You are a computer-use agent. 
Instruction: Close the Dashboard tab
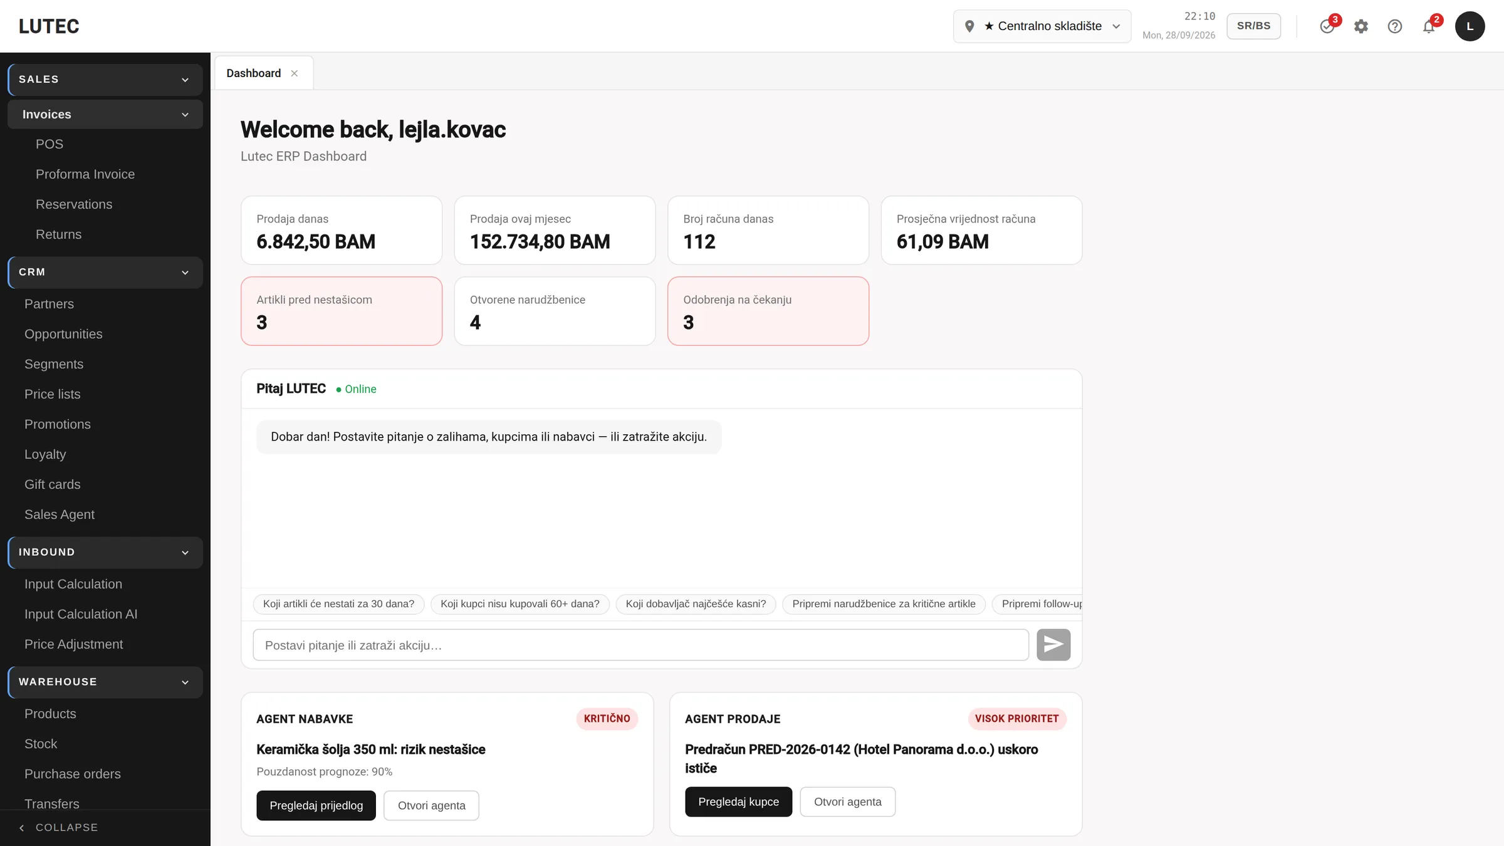tap(295, 73)
